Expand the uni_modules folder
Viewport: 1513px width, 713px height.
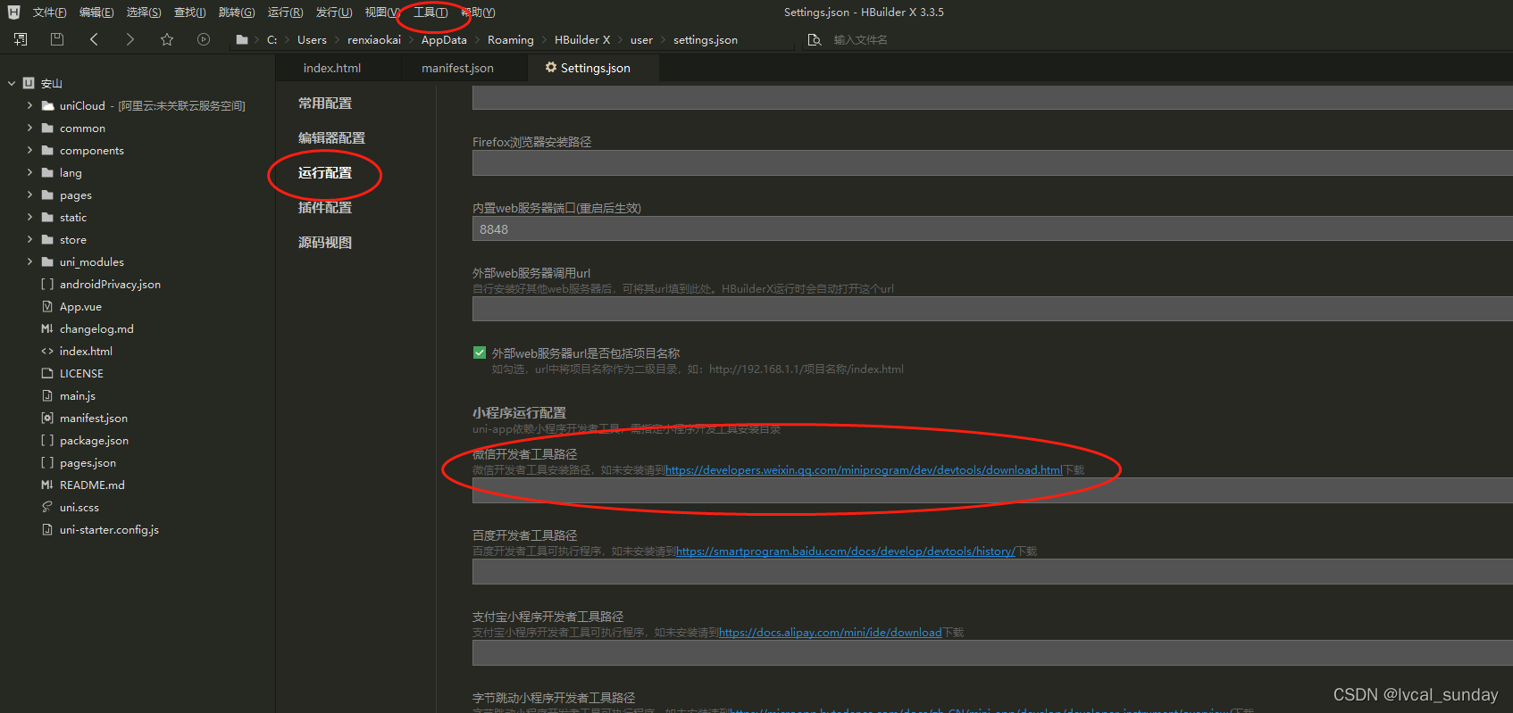(29, 261)
